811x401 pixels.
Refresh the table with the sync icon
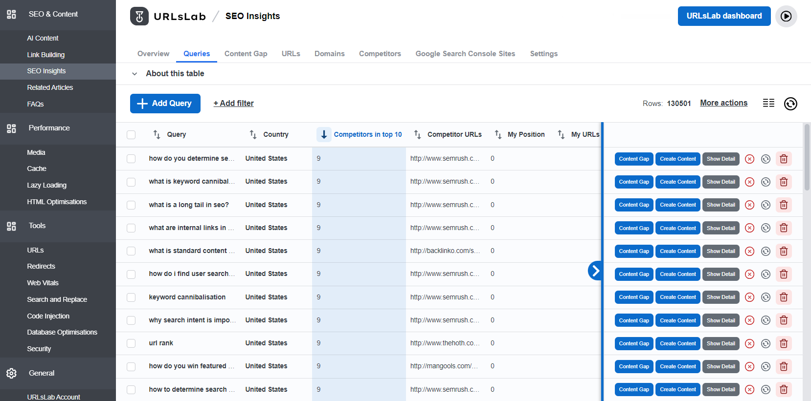[x=790, y=104]
